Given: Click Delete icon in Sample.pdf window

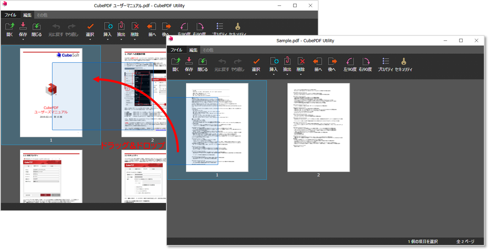Looking at the screenshot, I should tap(301, 61).
